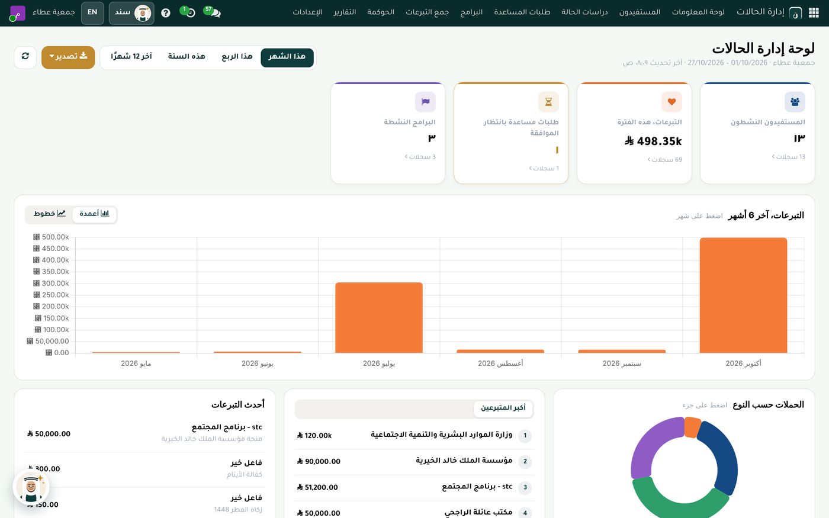Open the 13 سجلات link under beneficiaries

pos(788,157)
